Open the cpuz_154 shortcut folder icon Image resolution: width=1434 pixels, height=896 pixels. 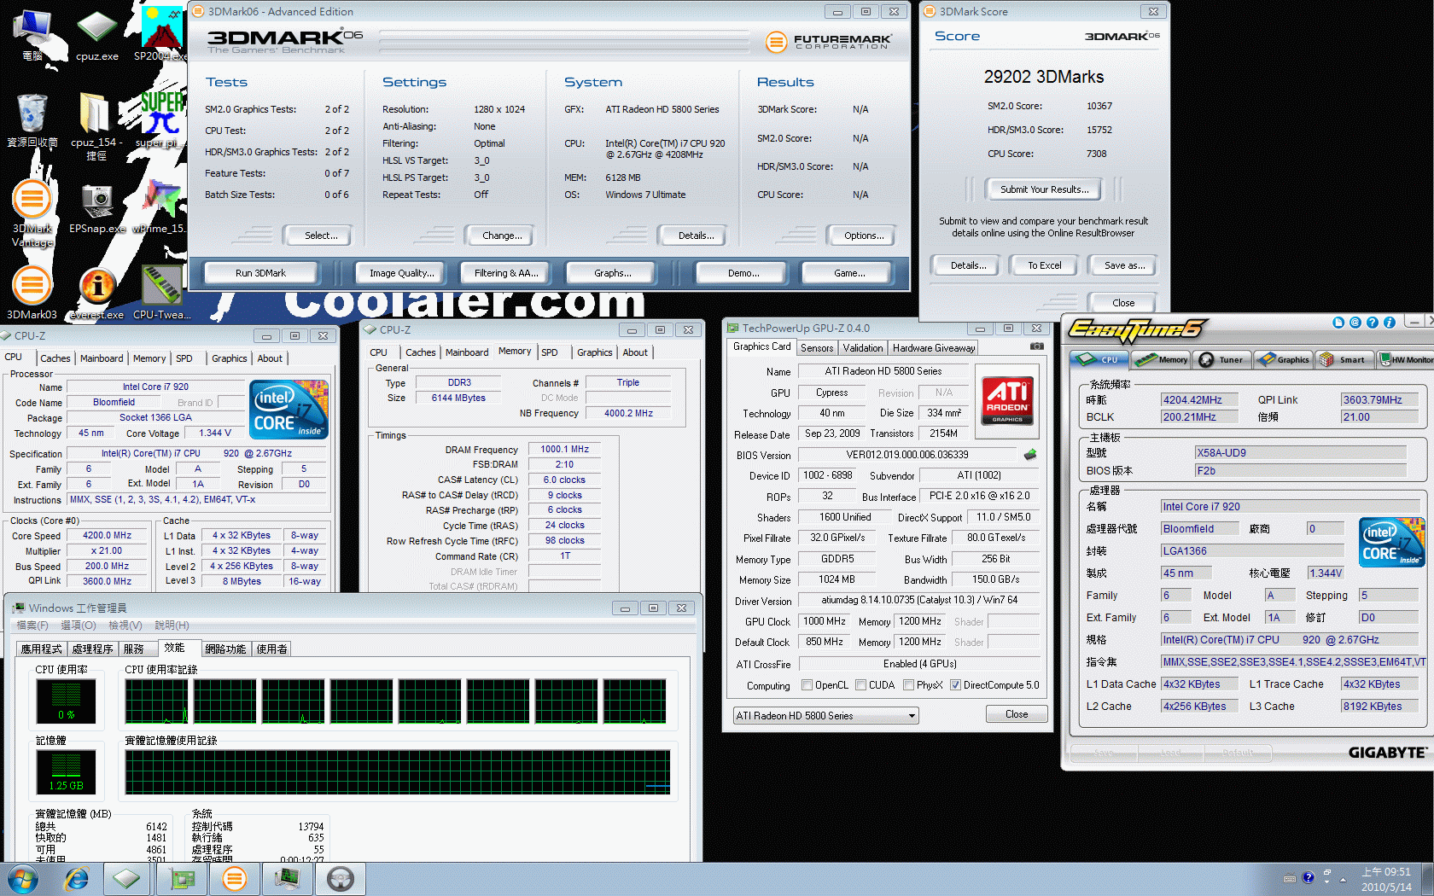95,125
